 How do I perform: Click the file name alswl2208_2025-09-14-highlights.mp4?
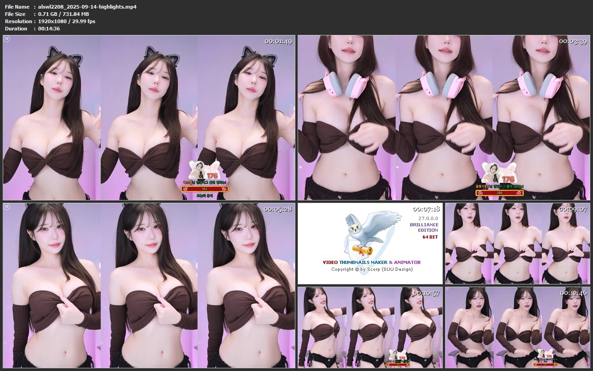click(88, 7)
